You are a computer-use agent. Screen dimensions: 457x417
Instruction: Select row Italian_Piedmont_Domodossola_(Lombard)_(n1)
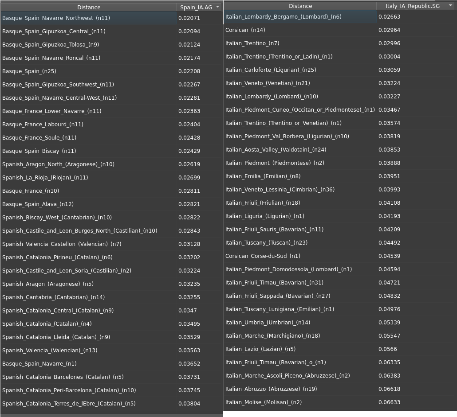339,269
